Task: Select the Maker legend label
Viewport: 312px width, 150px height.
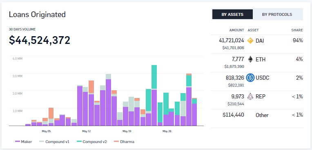Action: coord(27,142)
